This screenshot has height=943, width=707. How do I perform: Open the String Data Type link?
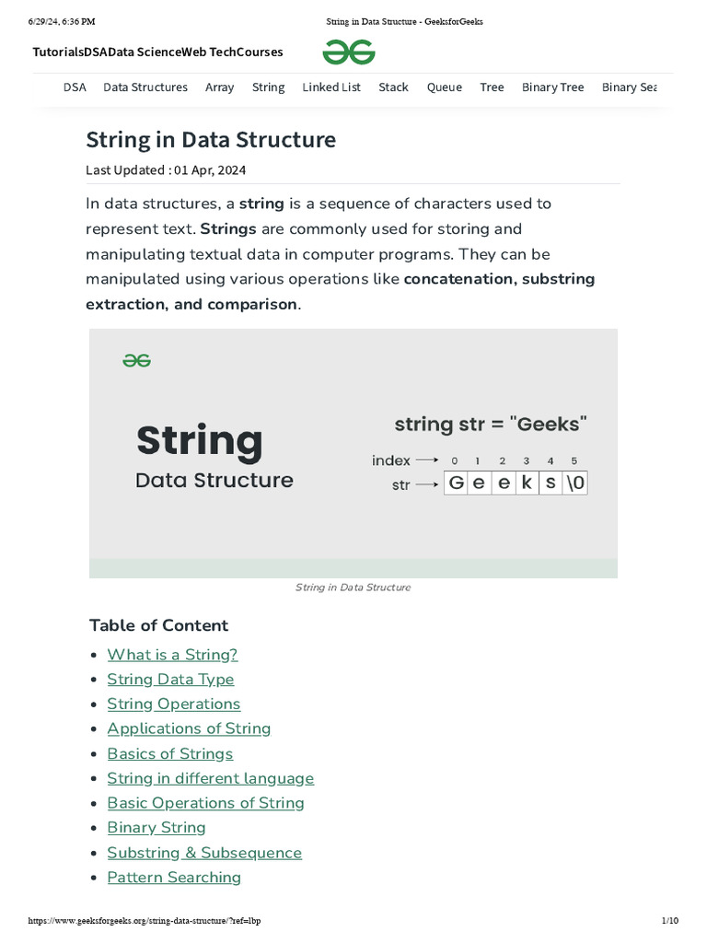click(x=170, y=680)
